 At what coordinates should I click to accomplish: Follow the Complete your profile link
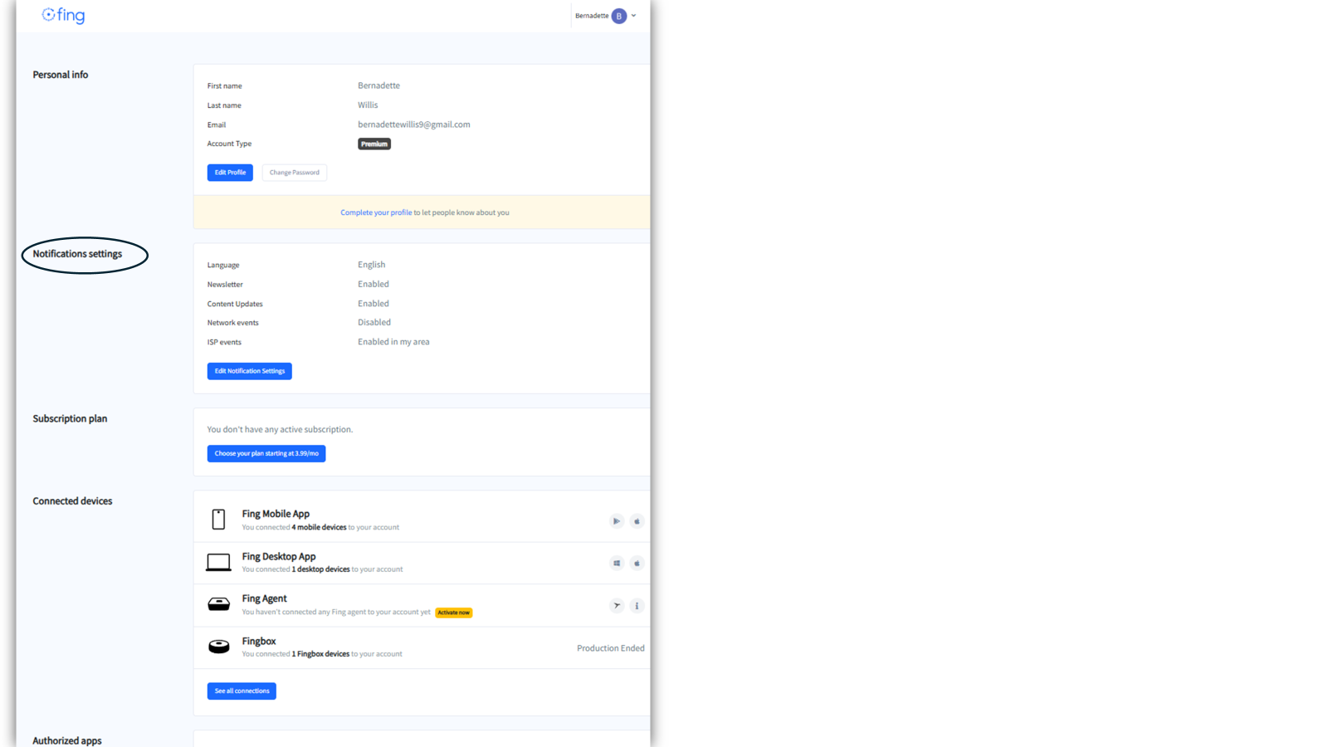[376, 212]
